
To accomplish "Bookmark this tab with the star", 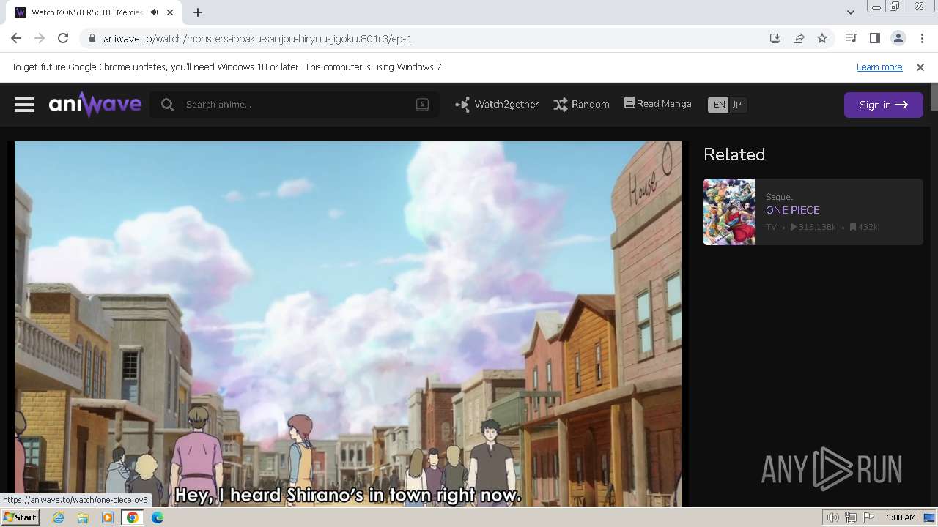I will [x=822, y=39].
